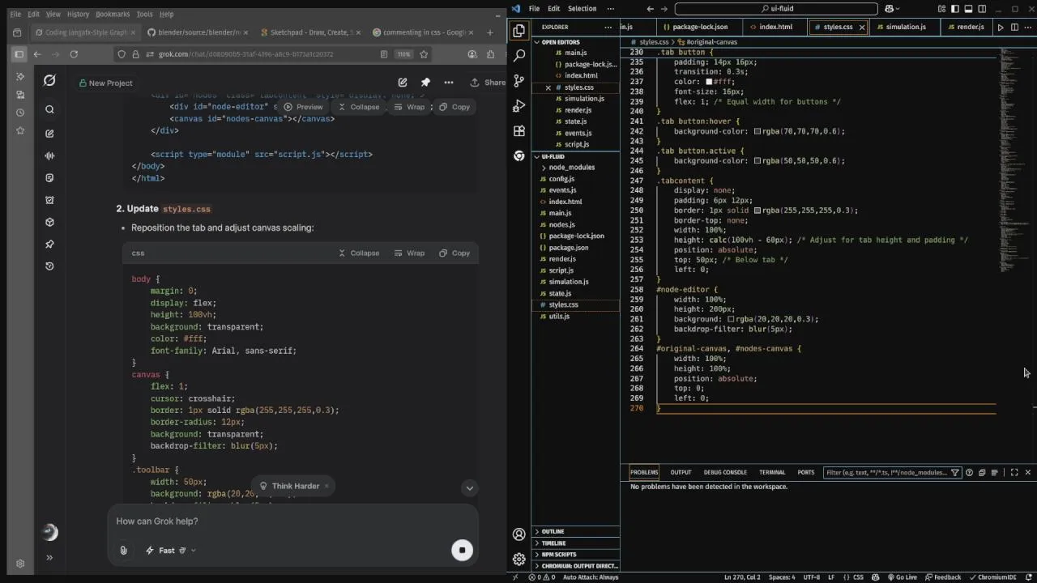Open the VS Code Accounts icon
The image size is (1037, 583).
pos(519,534)
